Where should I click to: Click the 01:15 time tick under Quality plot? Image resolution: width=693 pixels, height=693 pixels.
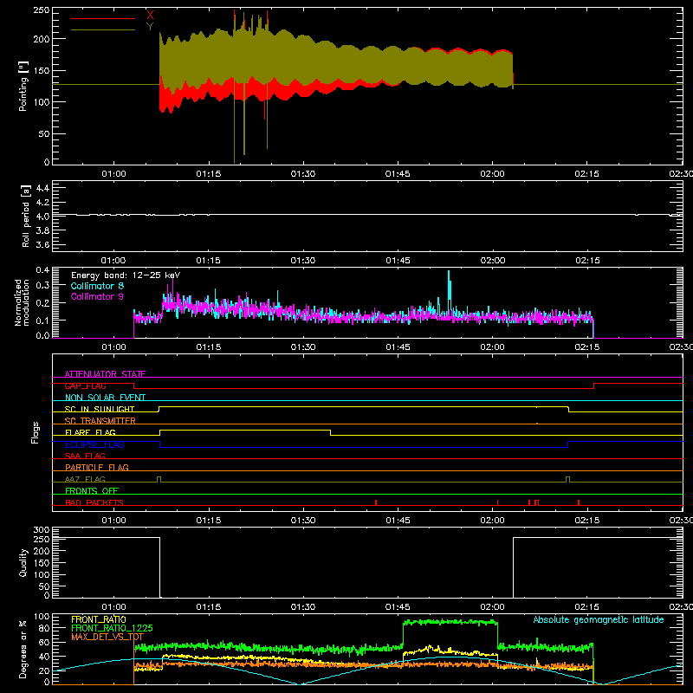click(208, 607)
